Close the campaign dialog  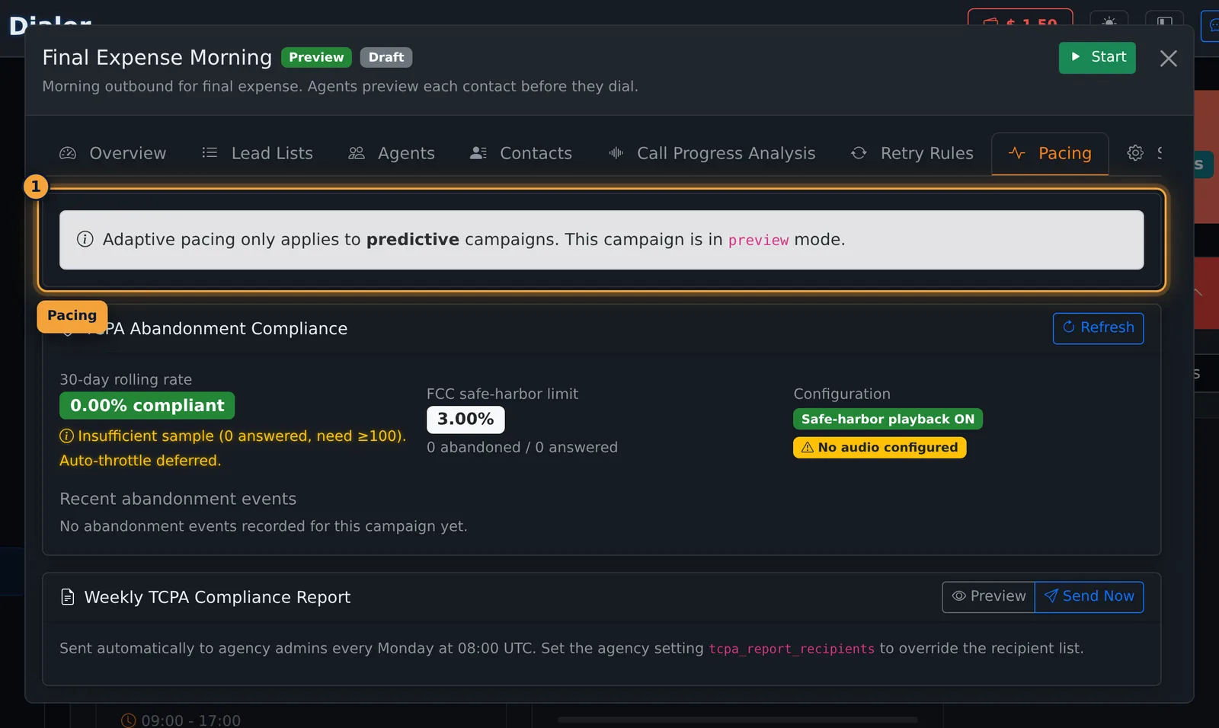(1168, 59)
